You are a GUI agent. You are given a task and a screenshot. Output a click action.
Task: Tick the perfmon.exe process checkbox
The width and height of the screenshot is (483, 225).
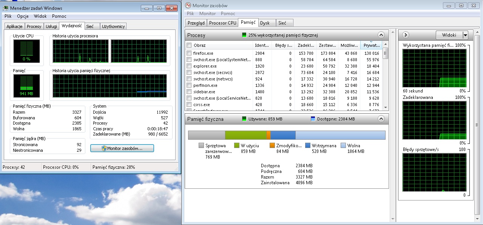pos(189,85)
